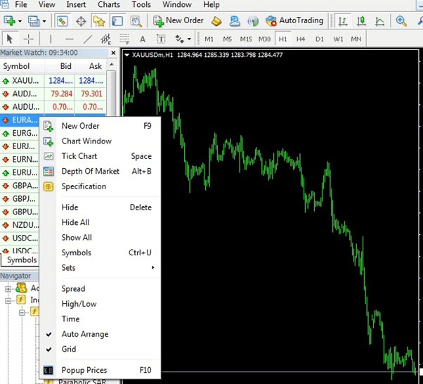Click the Zoom In magnifier icon

click(x=401, y=21)
